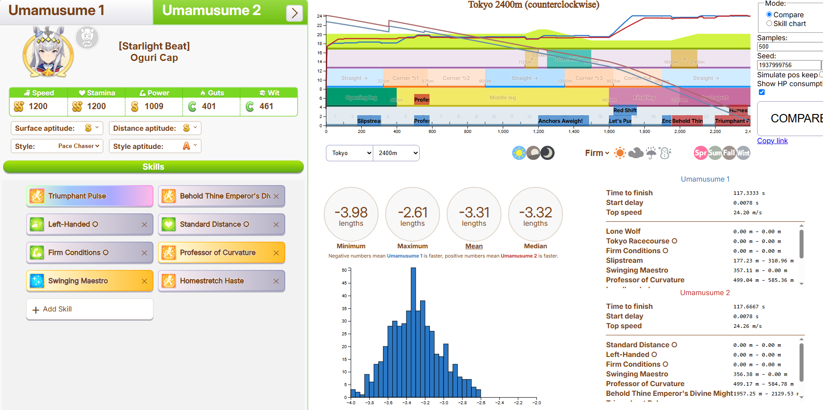Open the Distance aptitude dropdown
Image resolution: width=823 pixels, height=410 pixels.
click(155, 128)
